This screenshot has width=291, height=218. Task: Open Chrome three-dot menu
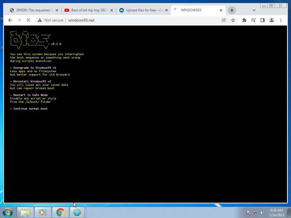281,20
